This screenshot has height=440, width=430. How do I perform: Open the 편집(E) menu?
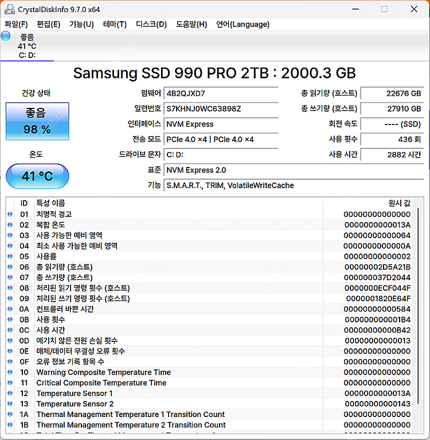pyautogui.click(x=49, y=25)
